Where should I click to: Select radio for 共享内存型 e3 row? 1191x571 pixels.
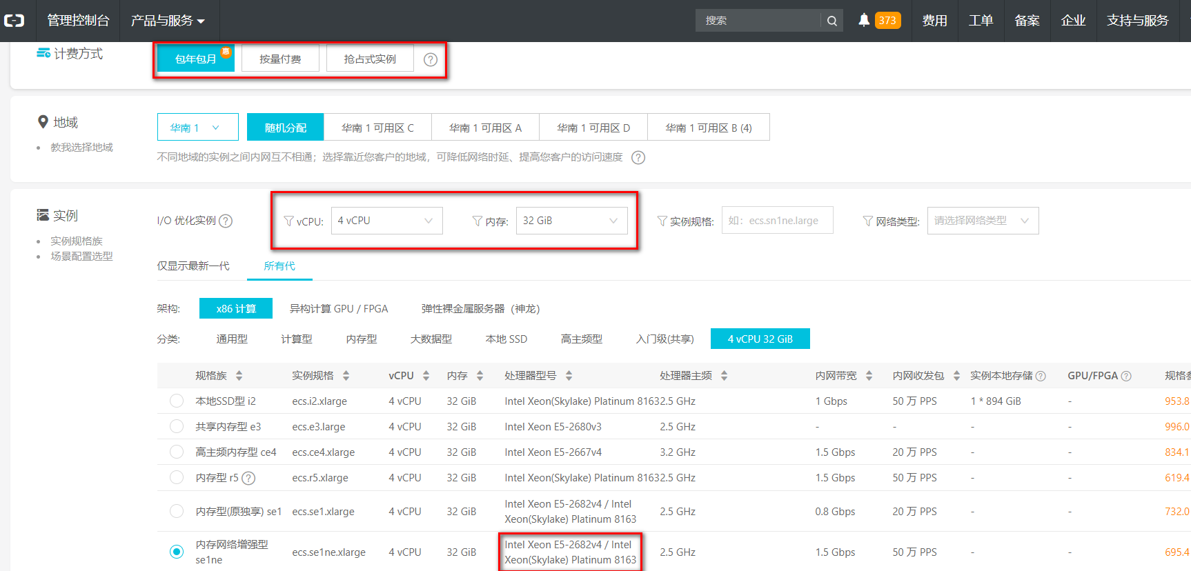coord(177,426)
